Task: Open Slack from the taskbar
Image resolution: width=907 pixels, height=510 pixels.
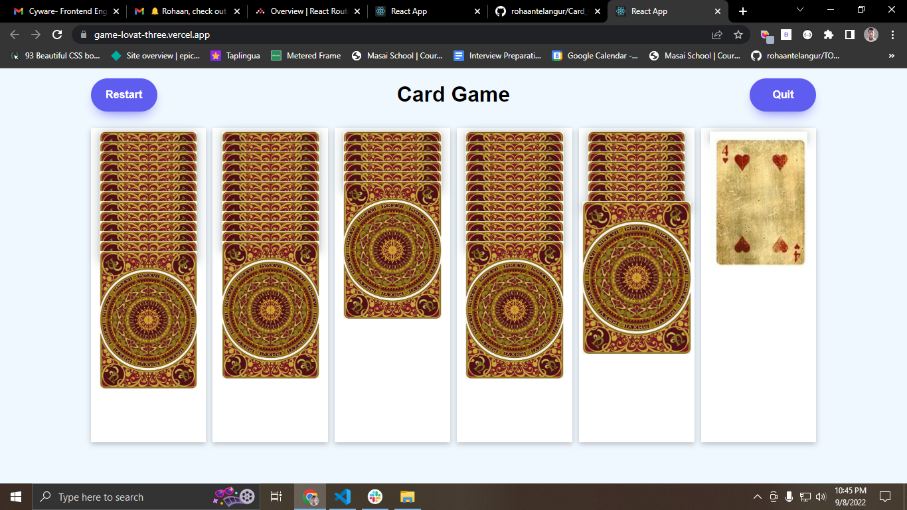Action: [374, 496]
